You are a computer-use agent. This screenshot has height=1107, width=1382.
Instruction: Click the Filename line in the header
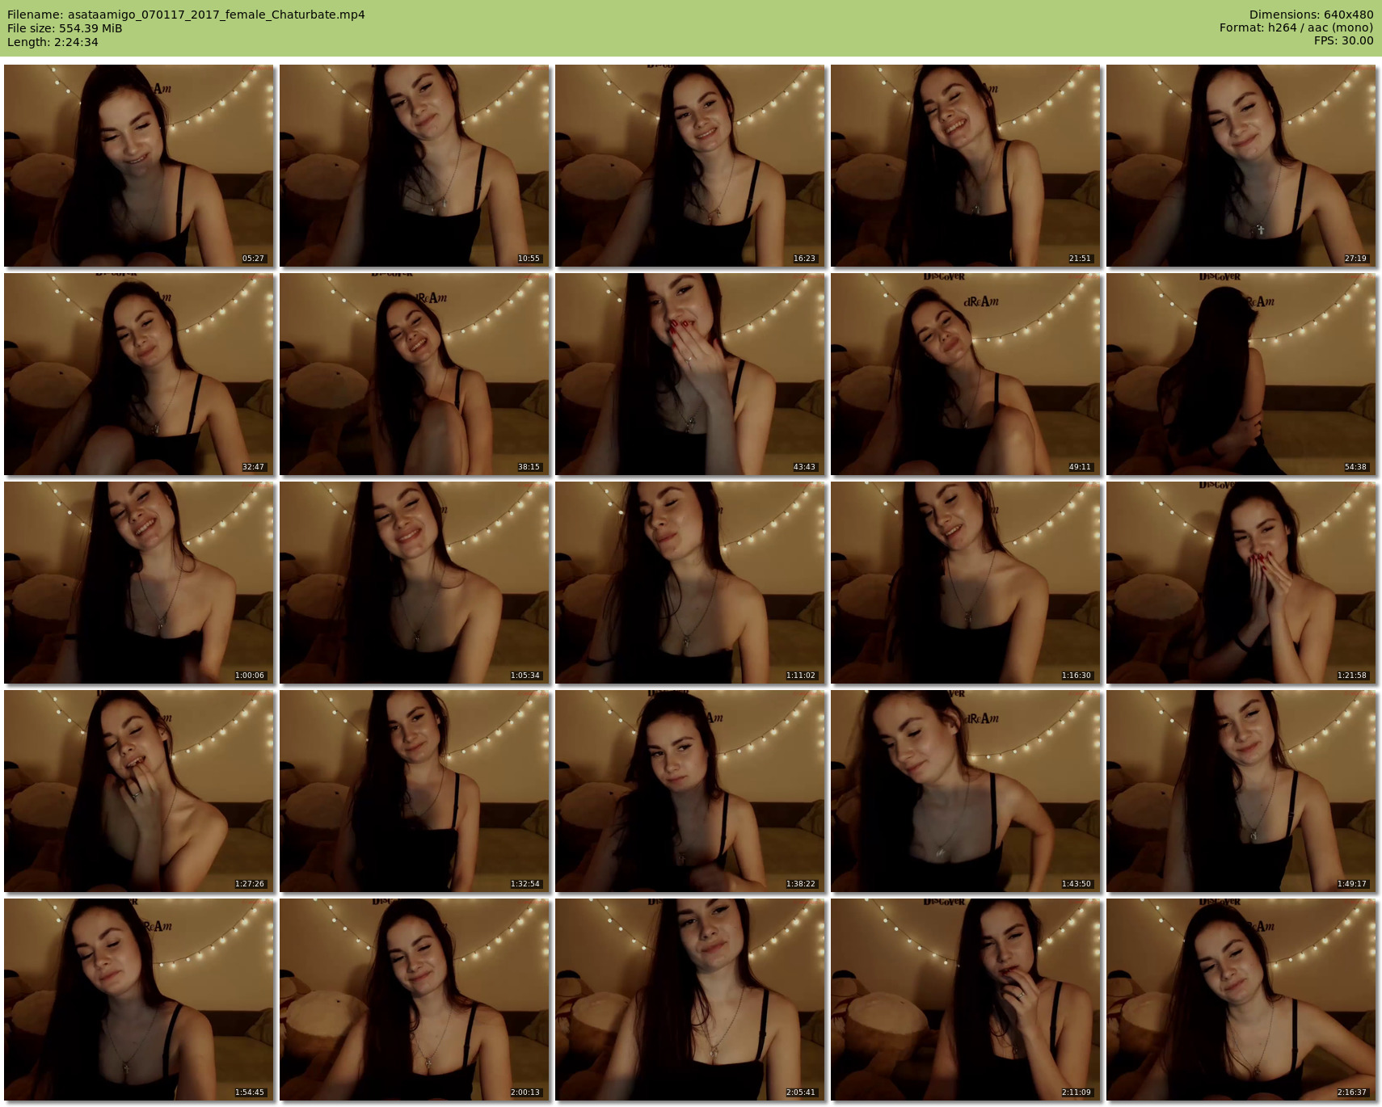(x=186, y=15)
